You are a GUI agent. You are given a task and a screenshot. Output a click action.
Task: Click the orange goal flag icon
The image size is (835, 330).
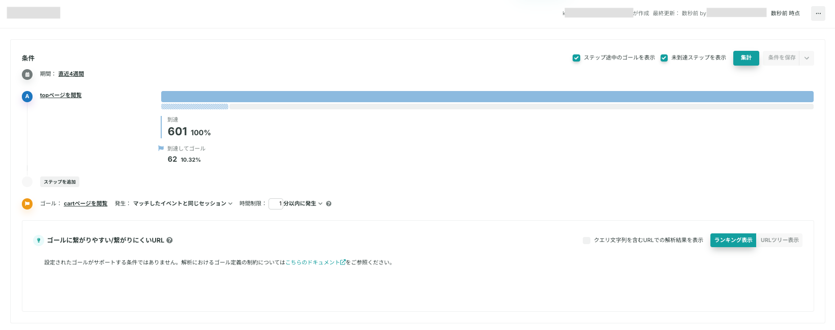[27, 203]
